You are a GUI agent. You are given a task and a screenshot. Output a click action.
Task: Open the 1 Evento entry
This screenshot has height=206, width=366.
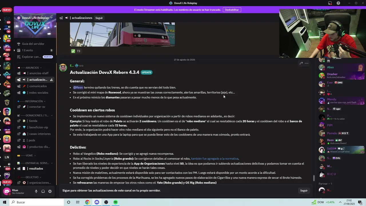pos(35,50)
